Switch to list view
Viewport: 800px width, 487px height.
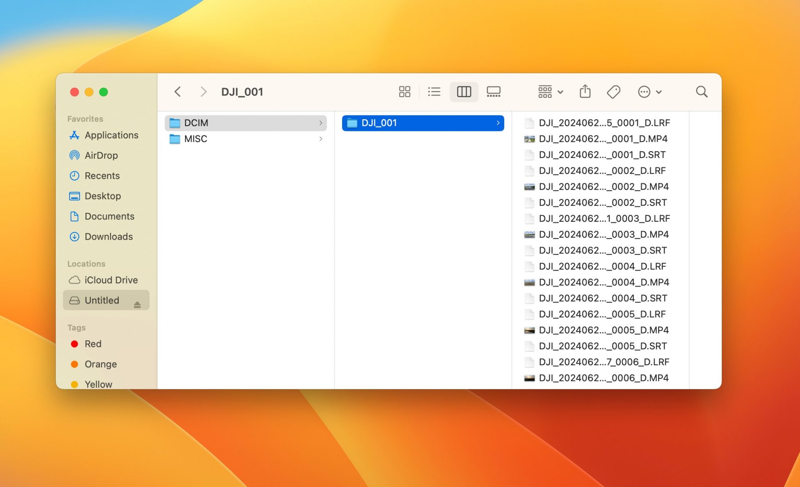coord(434,92)
